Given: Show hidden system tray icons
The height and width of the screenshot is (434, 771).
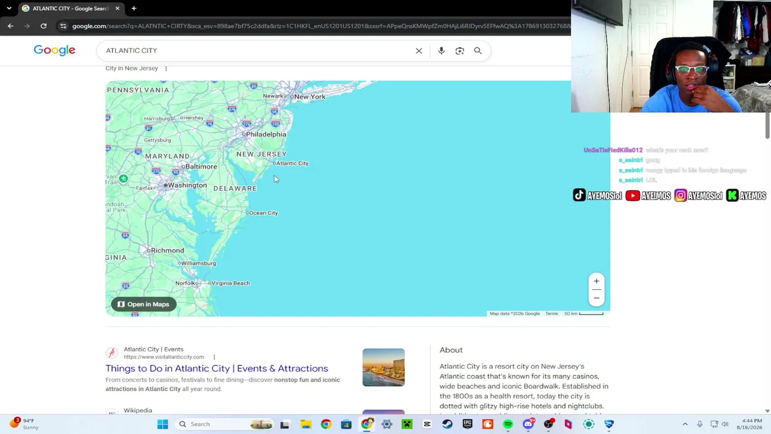Looking at the screenshot, I should coord(685,424).
